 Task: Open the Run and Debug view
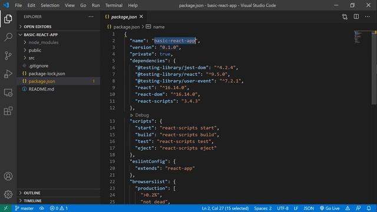[8, 74]
